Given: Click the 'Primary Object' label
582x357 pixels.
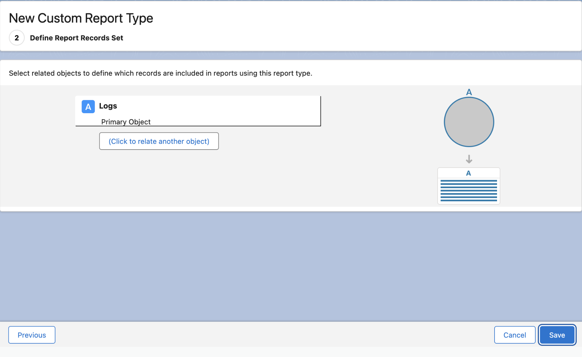Looking at the screenshot, I should 126,122.
